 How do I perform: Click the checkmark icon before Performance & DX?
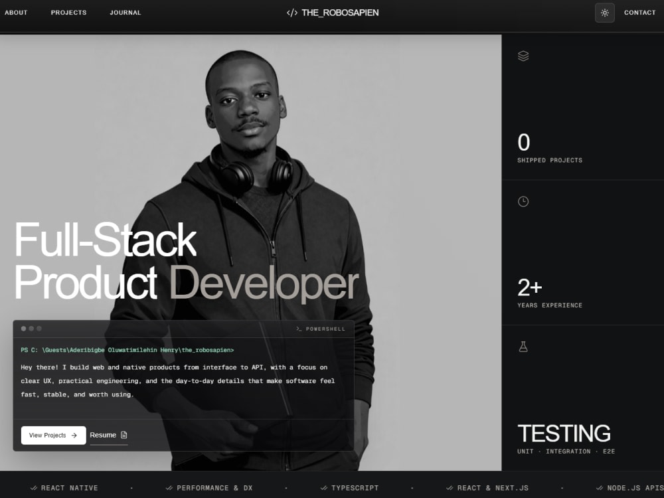click(x=169, y=488)
